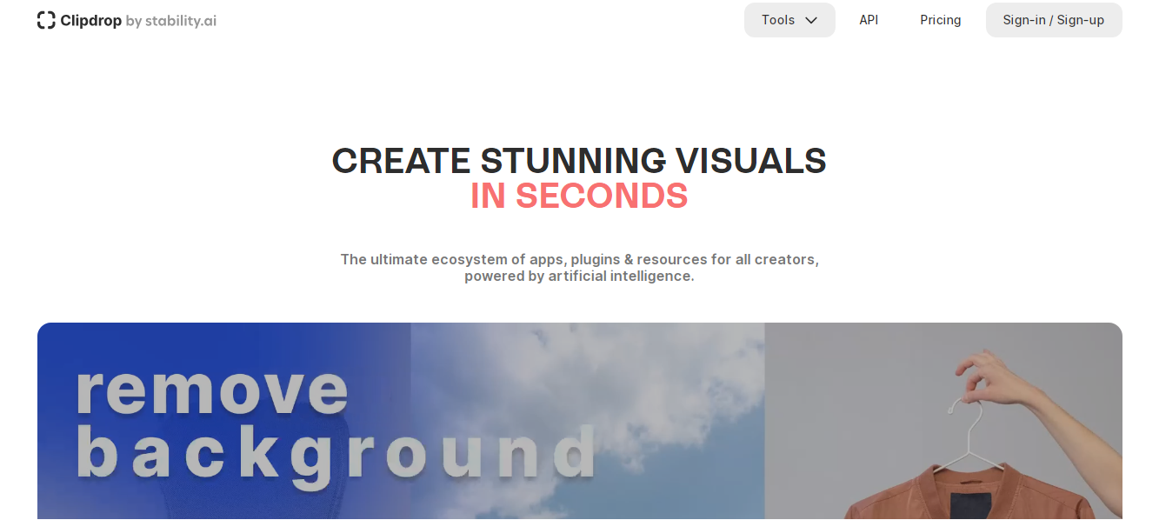Click the word 'remove' in the banner
Screen dimensions: 1159x520
(212, 391)
